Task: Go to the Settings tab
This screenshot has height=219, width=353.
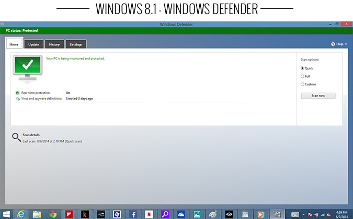Action: [x=75, y=44]
